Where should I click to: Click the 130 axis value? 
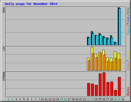point(4,48)
